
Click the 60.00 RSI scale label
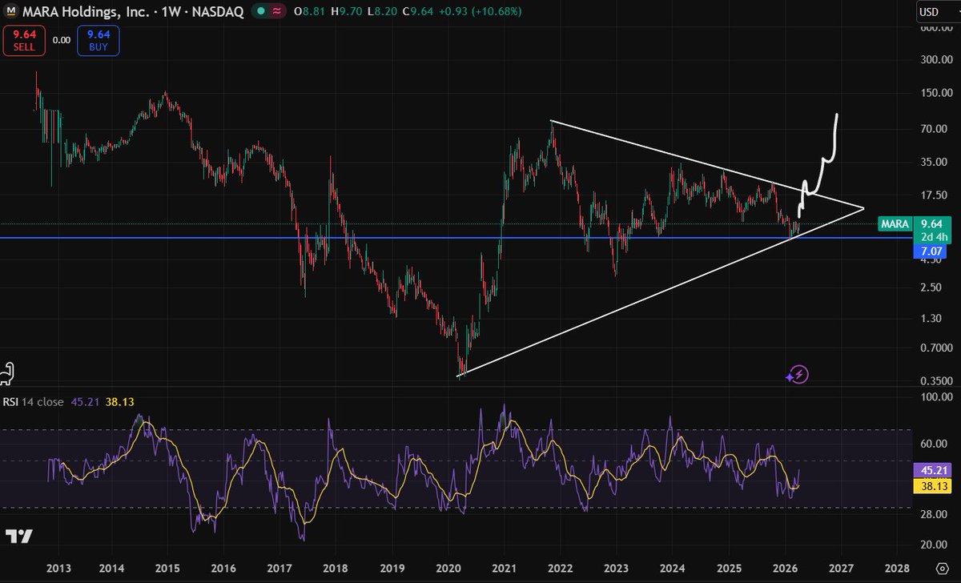932,443
